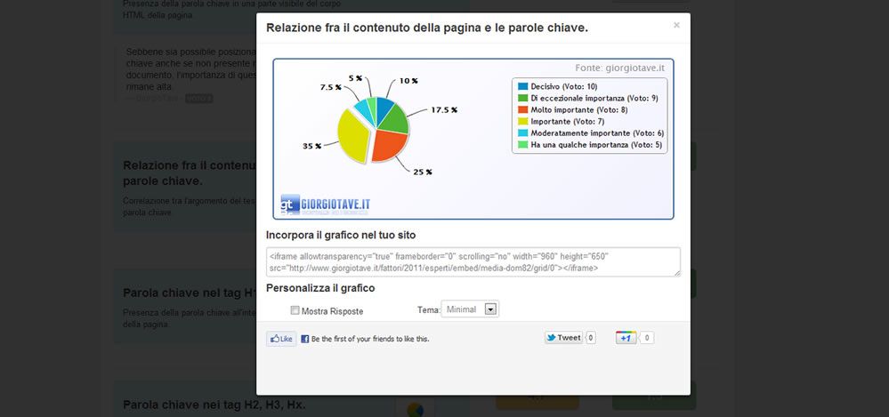Select the green 17.5% pie slice
Image resolution: width=889 pixels, height=417 pixels.
pyautogui.click(x=397, y=116)
